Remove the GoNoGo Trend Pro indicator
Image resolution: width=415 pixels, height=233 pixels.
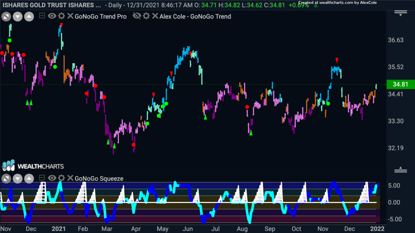(70, 16)
